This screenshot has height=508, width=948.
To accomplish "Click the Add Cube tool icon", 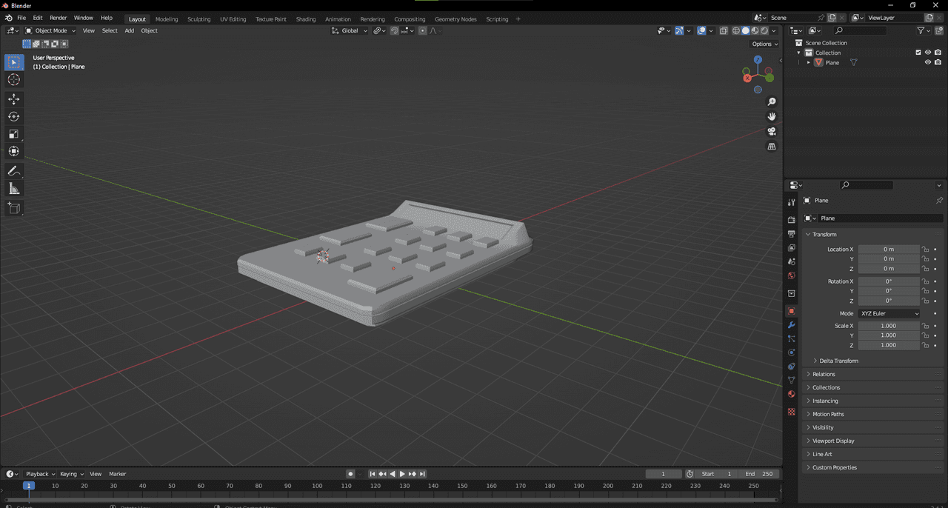I will pyautogui.click(x=14, y=208).
